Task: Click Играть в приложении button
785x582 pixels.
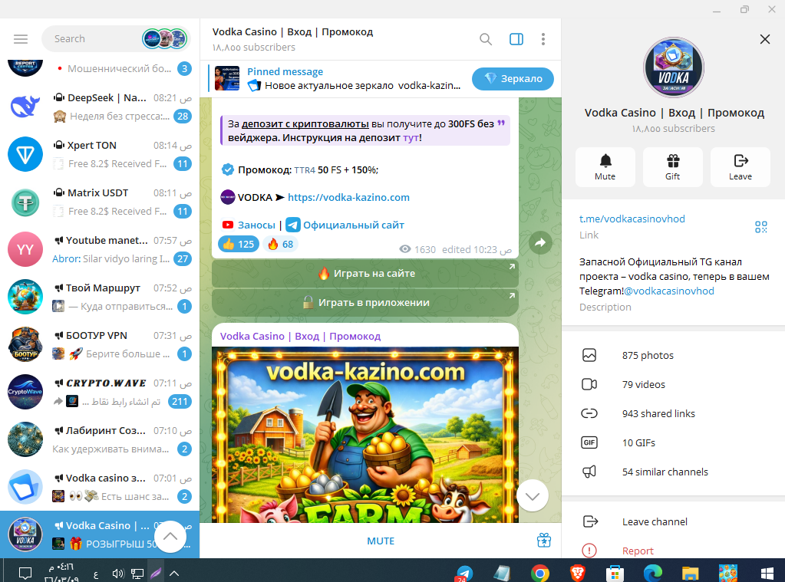Action: pos(365,302)
